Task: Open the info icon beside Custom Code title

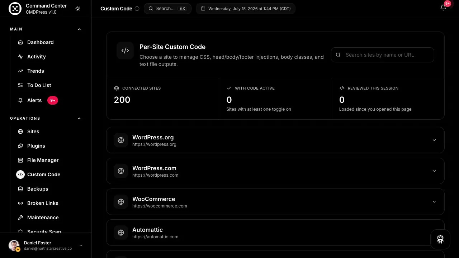Action: coord(137,9)
